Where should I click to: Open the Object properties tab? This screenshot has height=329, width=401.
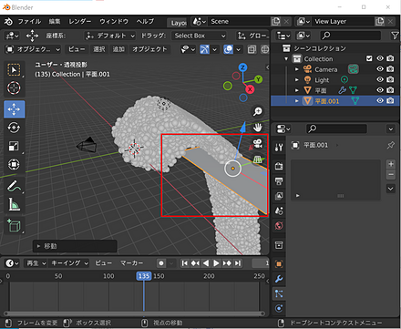(279, 263)
